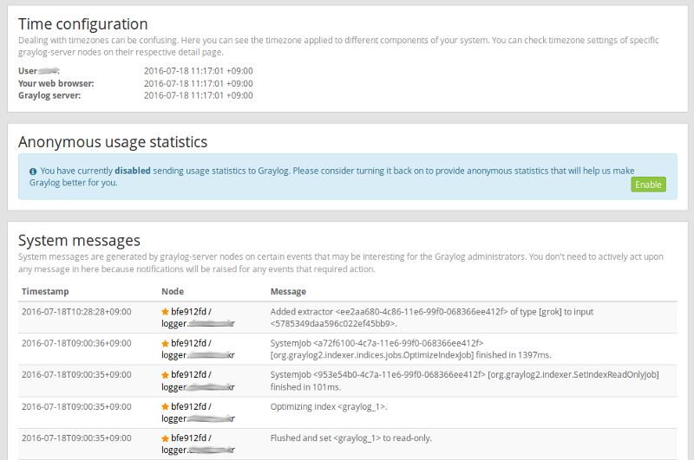
Task: Open node bfe912fd in the OptimizeIndexJob row
Action: coord(191,343)
